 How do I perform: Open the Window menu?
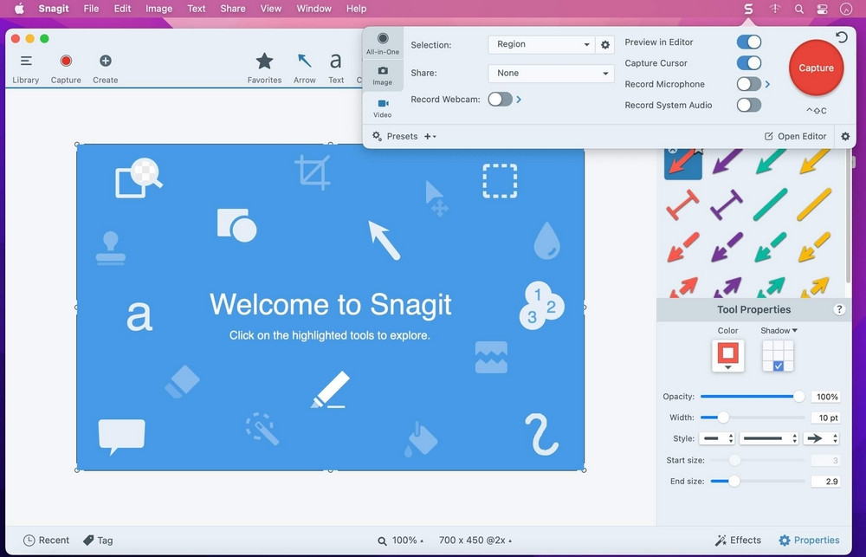pyautogui.click(x=313, y=9)
